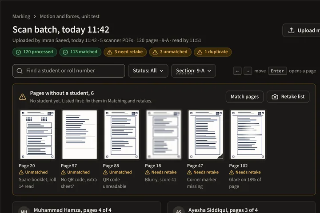Click the Uploaded by Imran Saeed details line
Image resolution: width=320 pixels, height=213 pixels.
coord(107,40)
